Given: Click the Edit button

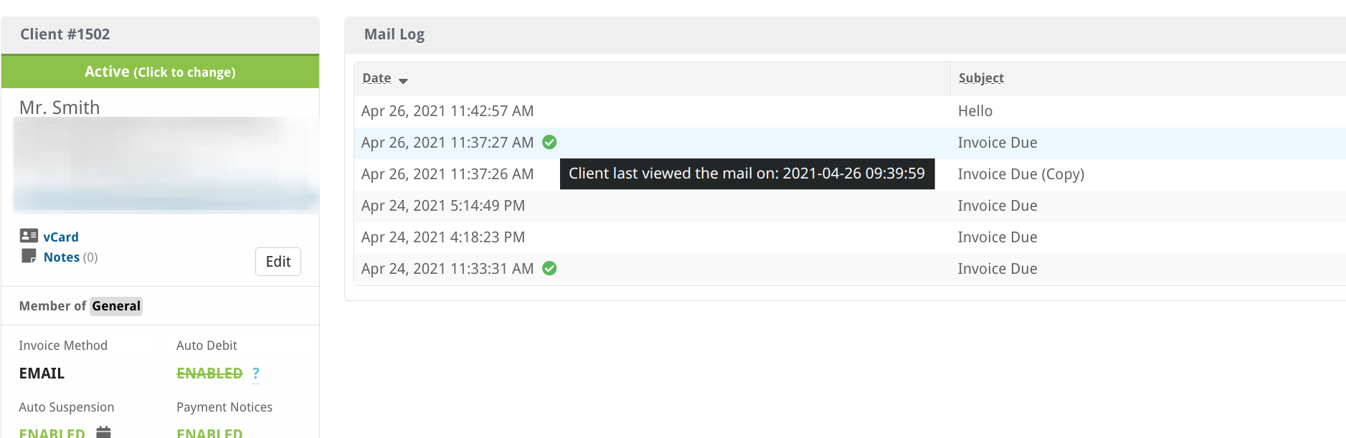Looking at the screenshot, I should click(278, 262).
